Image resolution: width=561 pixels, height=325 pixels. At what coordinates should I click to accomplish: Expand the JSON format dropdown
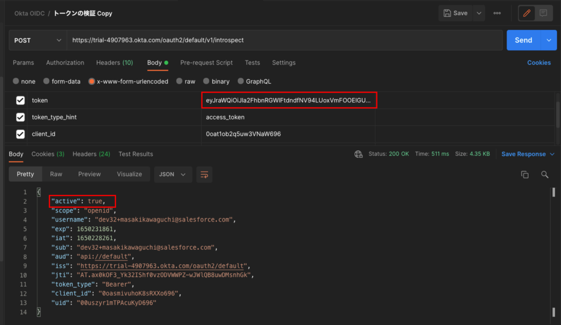pyautogui.click(x=173, y=174)
